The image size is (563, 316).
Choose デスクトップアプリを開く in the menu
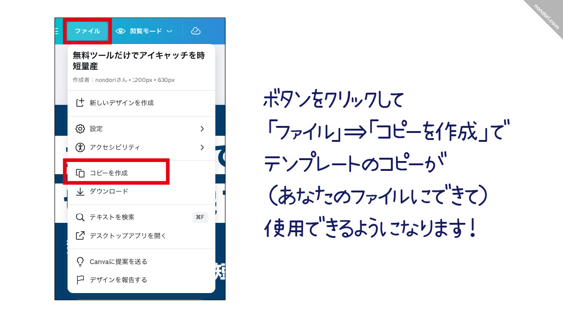pyautogui.click(x=128, y=236)
